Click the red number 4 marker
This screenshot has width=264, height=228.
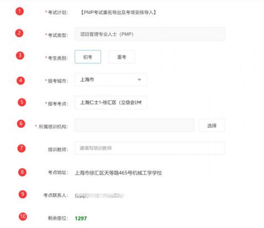[x=20, y=81]
